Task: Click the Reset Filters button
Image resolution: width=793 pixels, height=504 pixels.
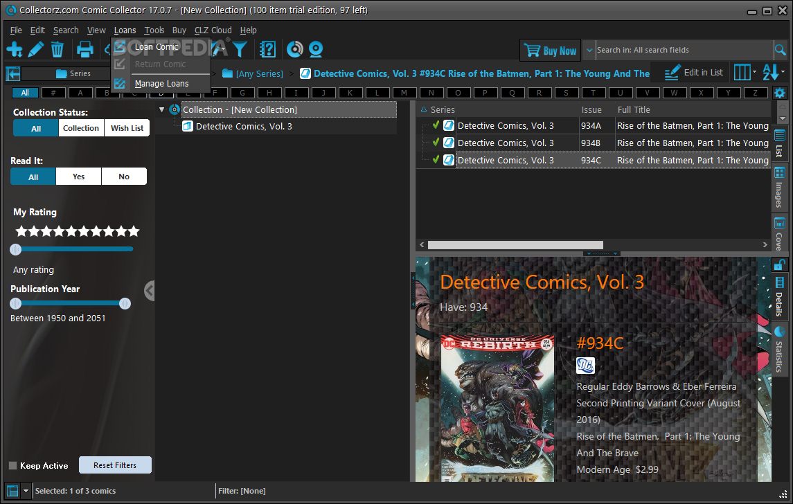Action: pos(115,465)
